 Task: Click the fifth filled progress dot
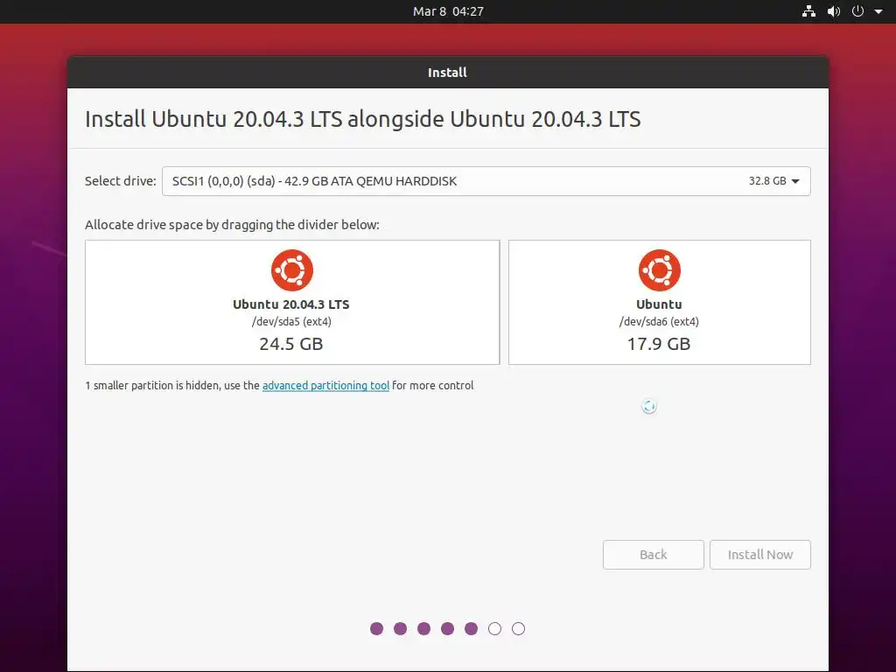[x=471, y=628]
